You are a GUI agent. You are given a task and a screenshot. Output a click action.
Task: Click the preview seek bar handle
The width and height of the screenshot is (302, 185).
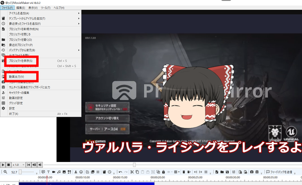[x=134, y=164]
